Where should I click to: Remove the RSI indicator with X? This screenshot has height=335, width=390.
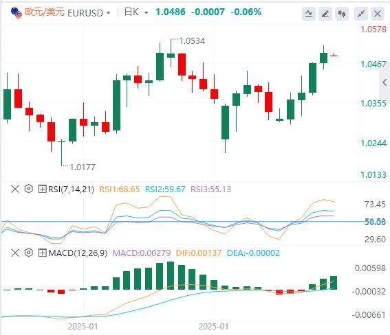(15, 189)
